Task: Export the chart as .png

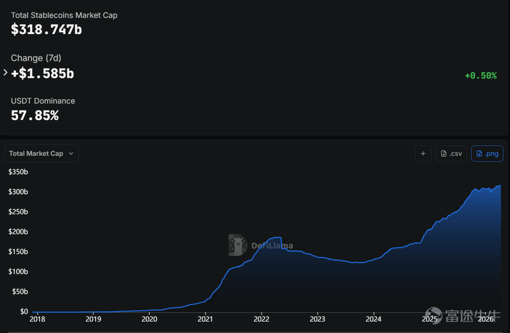Action: pos(487,154)
